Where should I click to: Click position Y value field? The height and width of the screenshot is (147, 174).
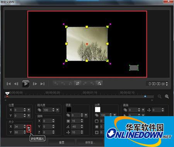pyautogui.click(x=19, y=116)
